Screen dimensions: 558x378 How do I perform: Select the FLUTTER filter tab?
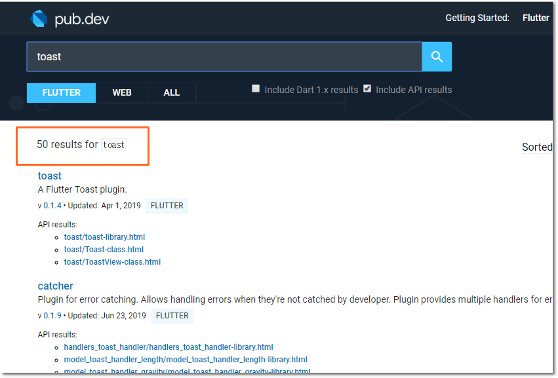[x=61, y=93]
